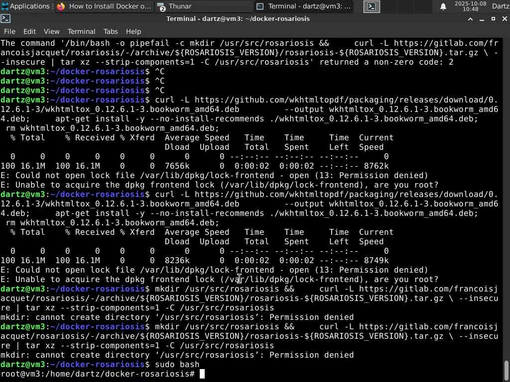Click the root@vm3 prompt cursor line
510x382 pixels.
pyautogui.click(x=102, y=374)
